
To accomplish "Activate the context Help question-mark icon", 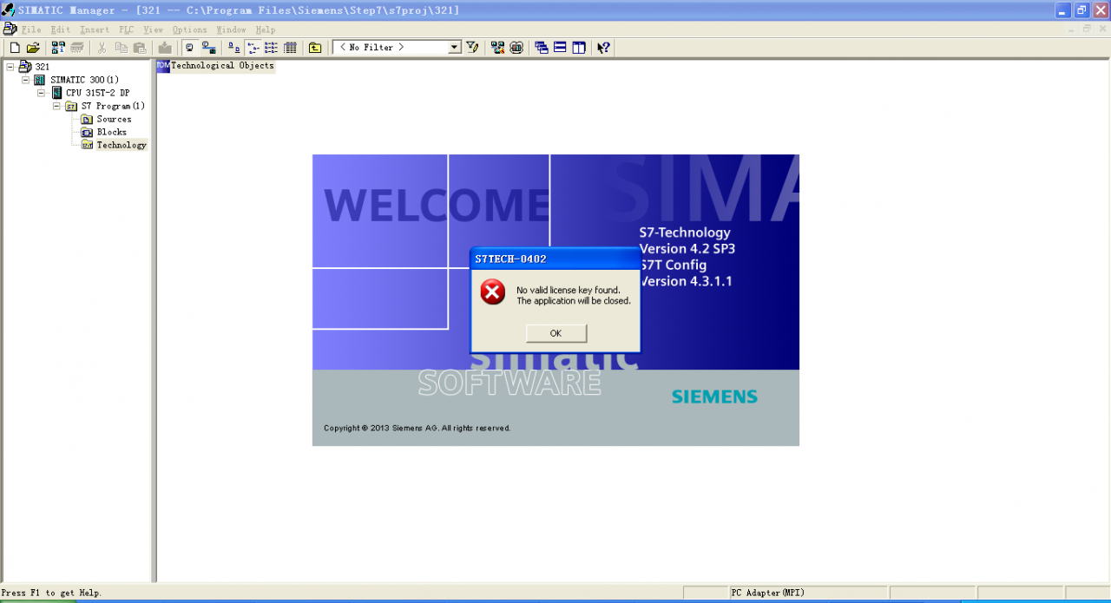I will (x=604, y=48).
